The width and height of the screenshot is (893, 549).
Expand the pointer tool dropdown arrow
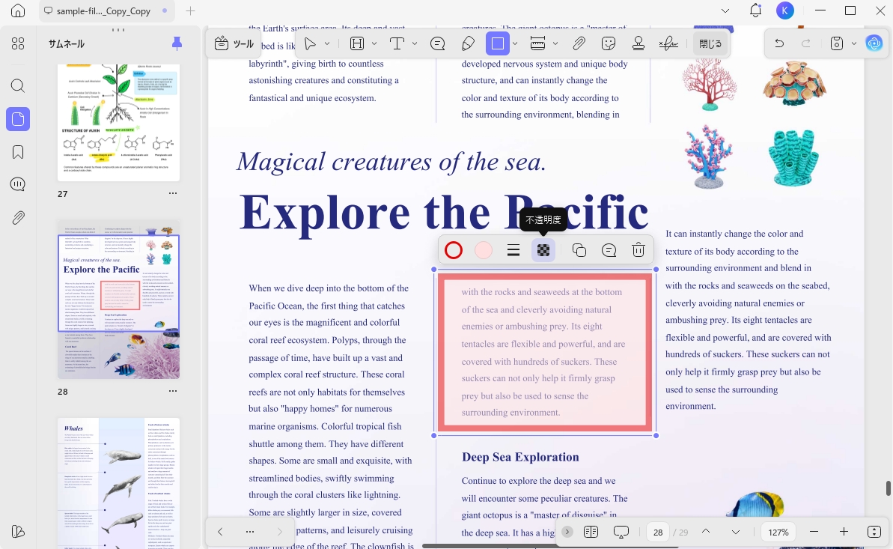click(327, 44)
